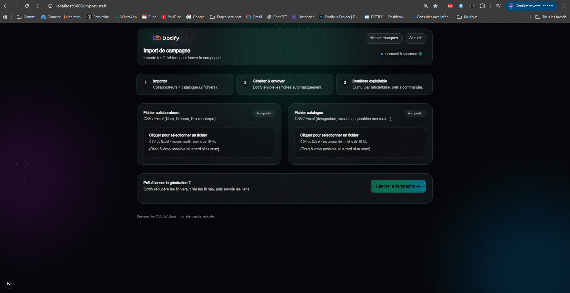570x293 pixels.
Task: Open the DOTIFY — Dashboard bookmark
Action: 384,17
